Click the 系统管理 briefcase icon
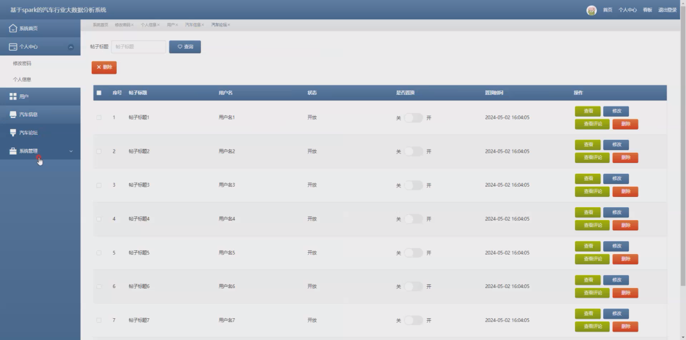The width and height of the screenshot is (686, 340). point(13,151)
